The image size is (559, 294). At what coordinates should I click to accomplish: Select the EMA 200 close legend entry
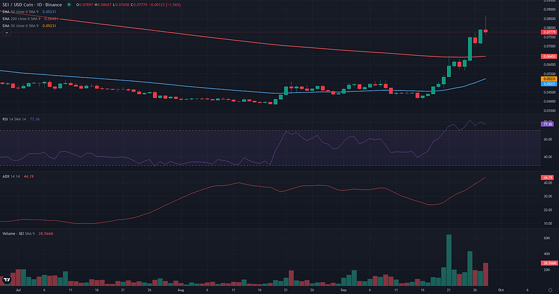click(30, 18)
